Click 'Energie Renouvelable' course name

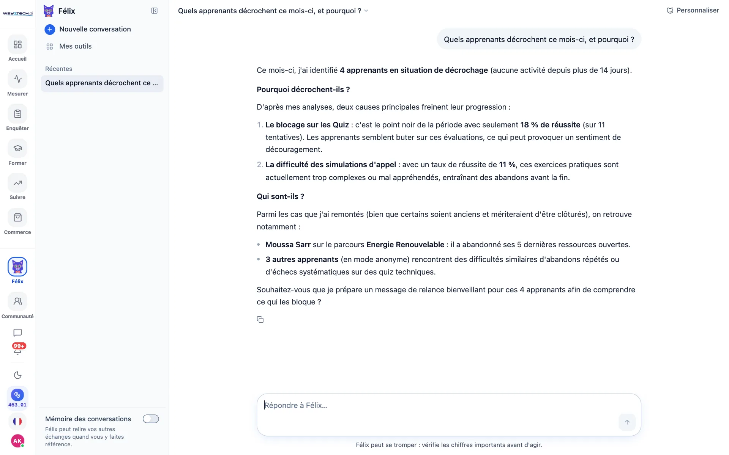405,245
